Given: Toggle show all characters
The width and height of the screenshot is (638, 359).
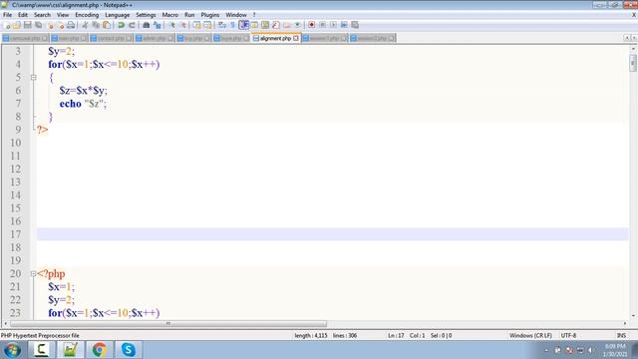Looking at the screenshot, I should point(232,25).
